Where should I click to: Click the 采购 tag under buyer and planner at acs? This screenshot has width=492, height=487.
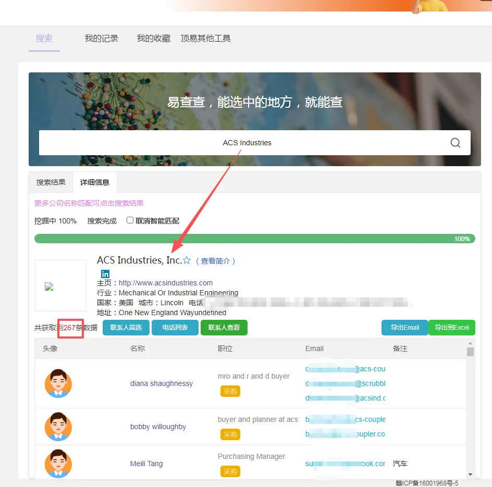point(230,434)
